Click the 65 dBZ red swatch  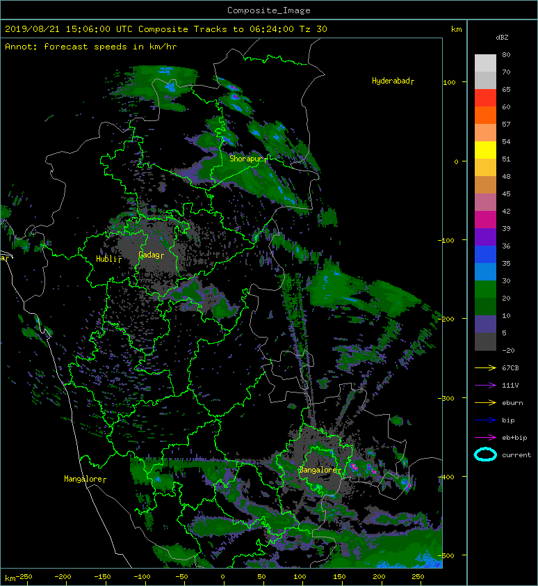(485, 98)
